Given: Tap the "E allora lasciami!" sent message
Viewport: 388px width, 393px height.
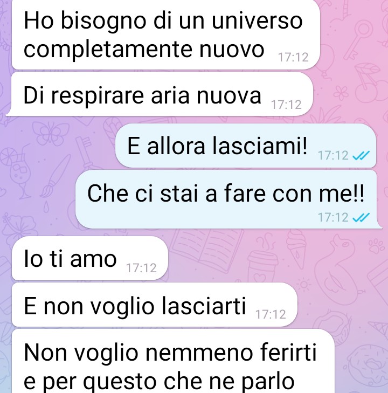Looking at the screenshot, I should point(246,146).
